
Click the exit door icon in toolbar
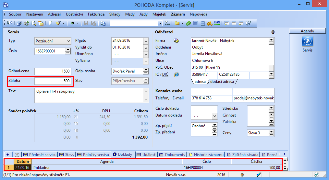click(x=10, y=23)
